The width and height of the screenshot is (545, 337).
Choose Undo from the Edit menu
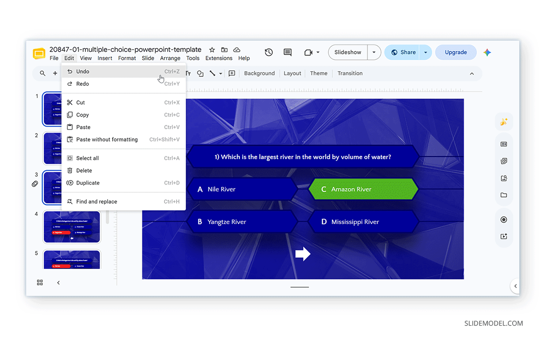[124, 72]
